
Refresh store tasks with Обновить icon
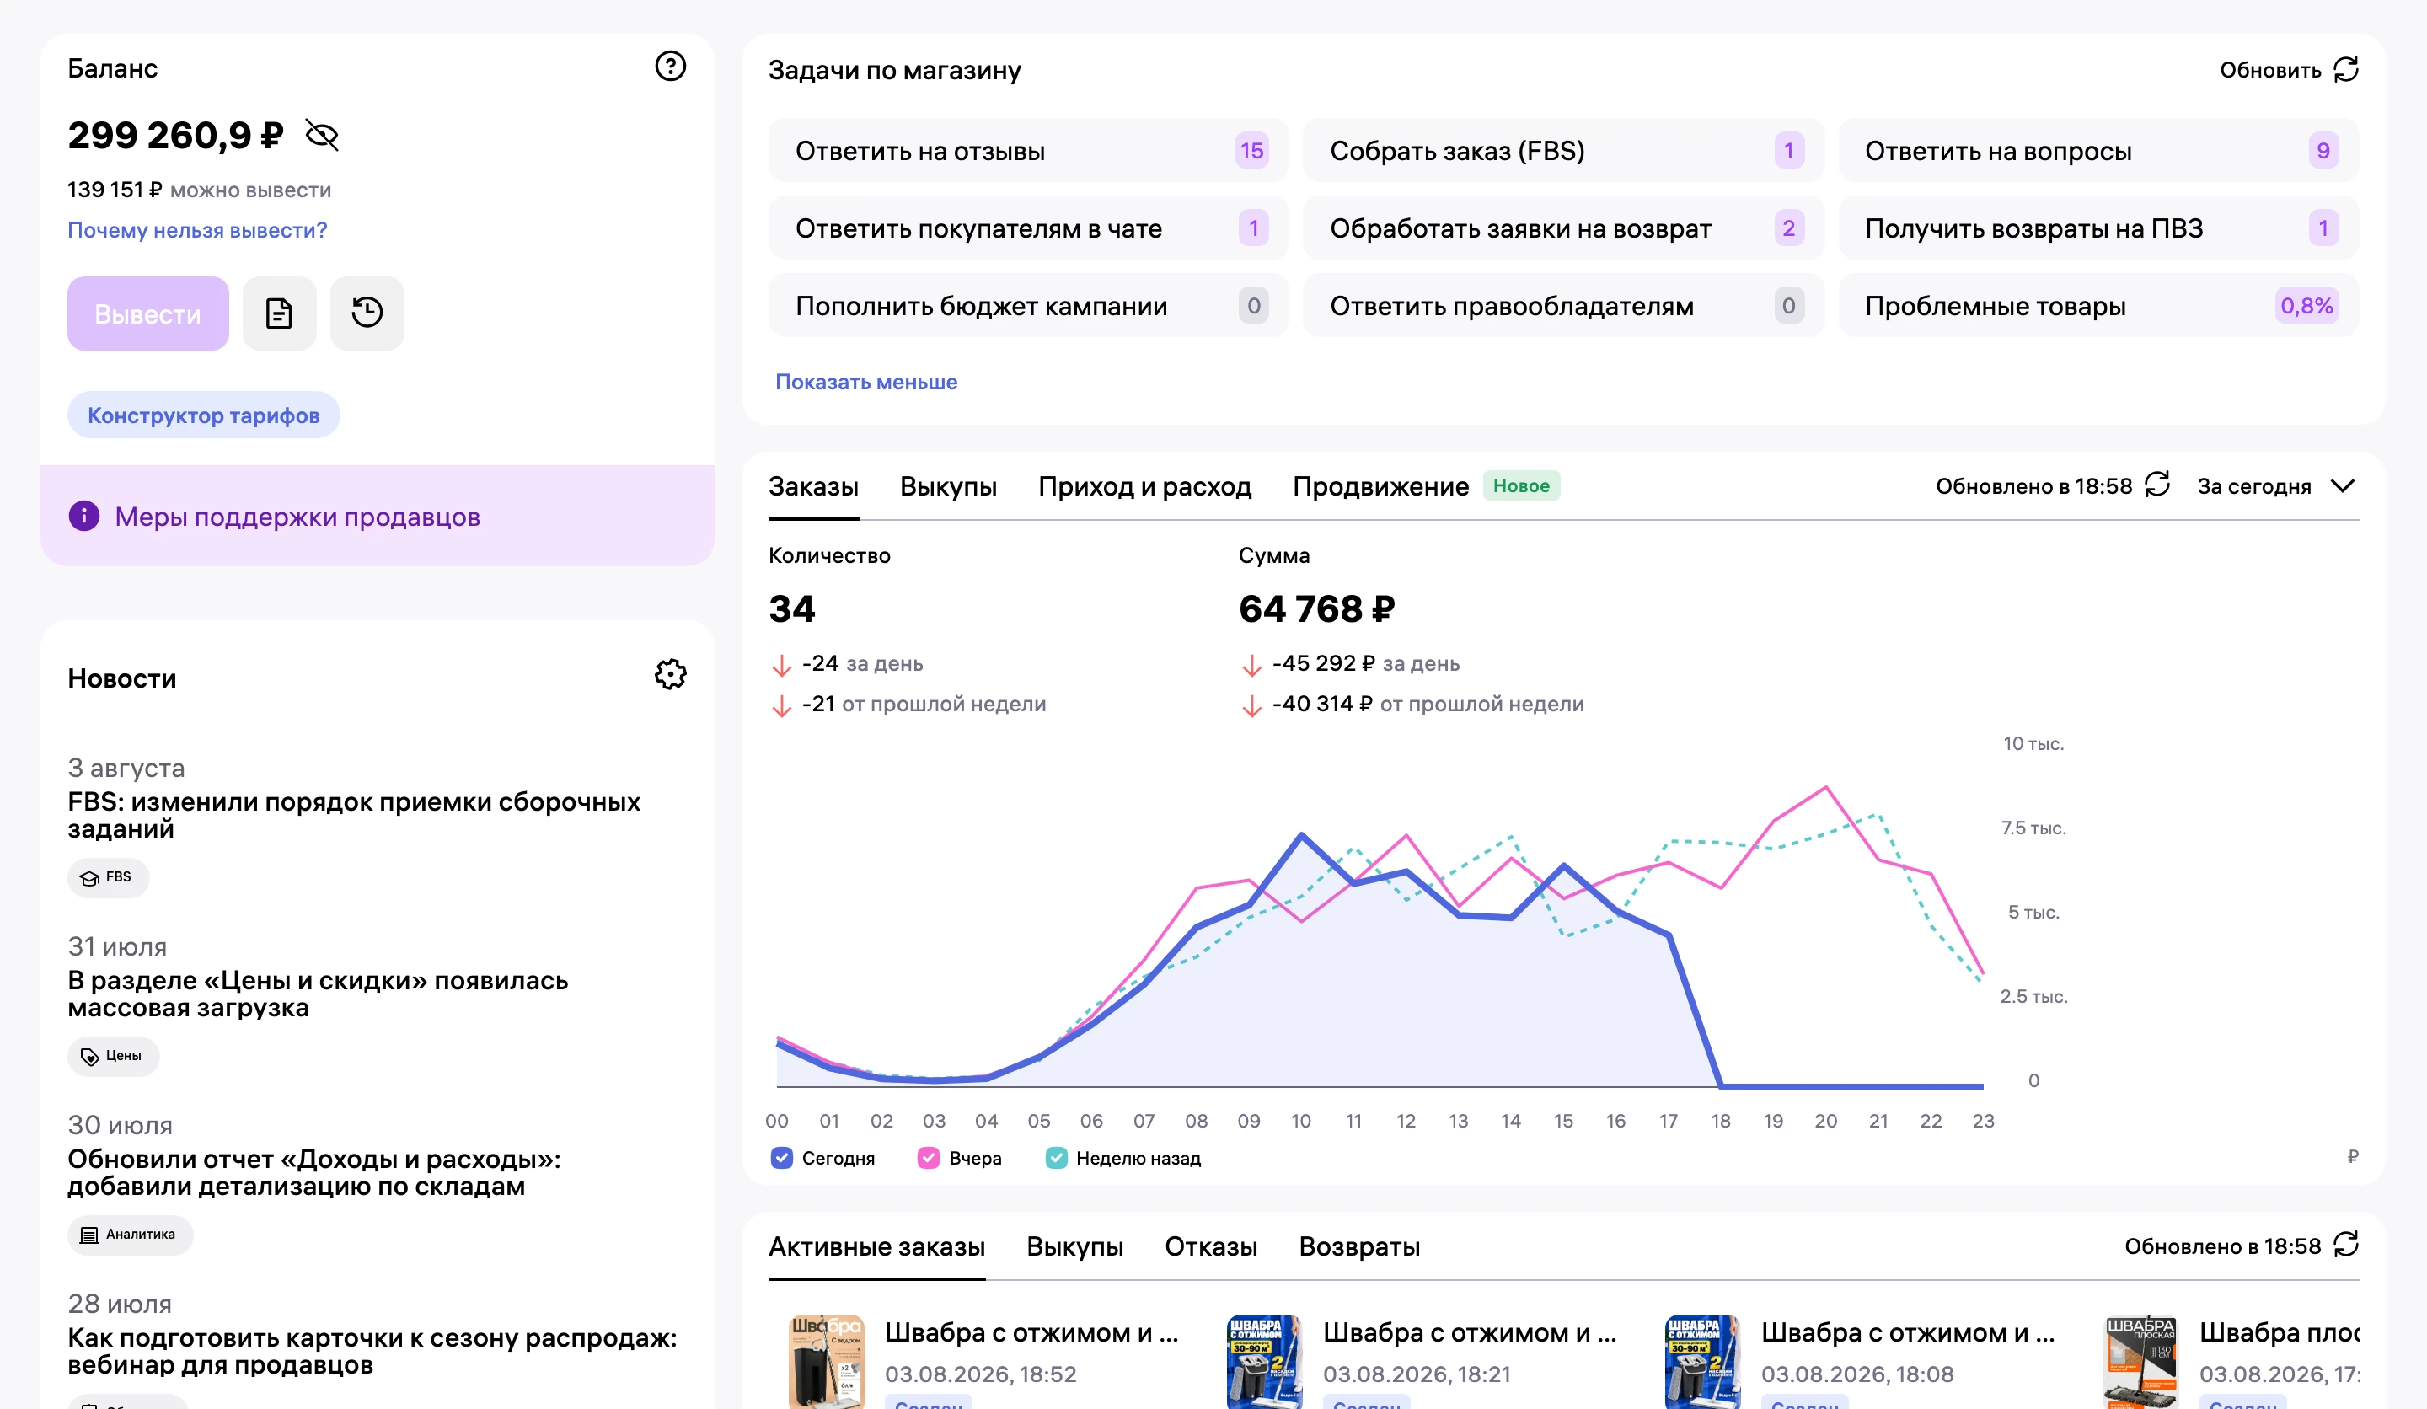pos(2346,69)
